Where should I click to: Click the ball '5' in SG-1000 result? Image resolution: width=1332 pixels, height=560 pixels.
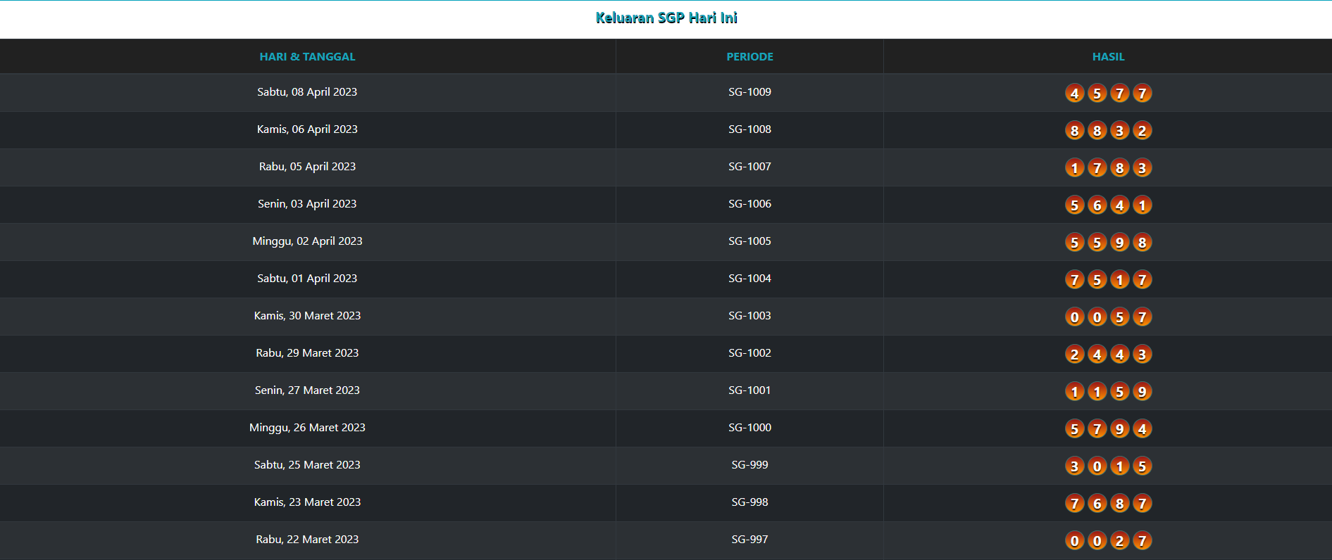tap(1074, 428)
